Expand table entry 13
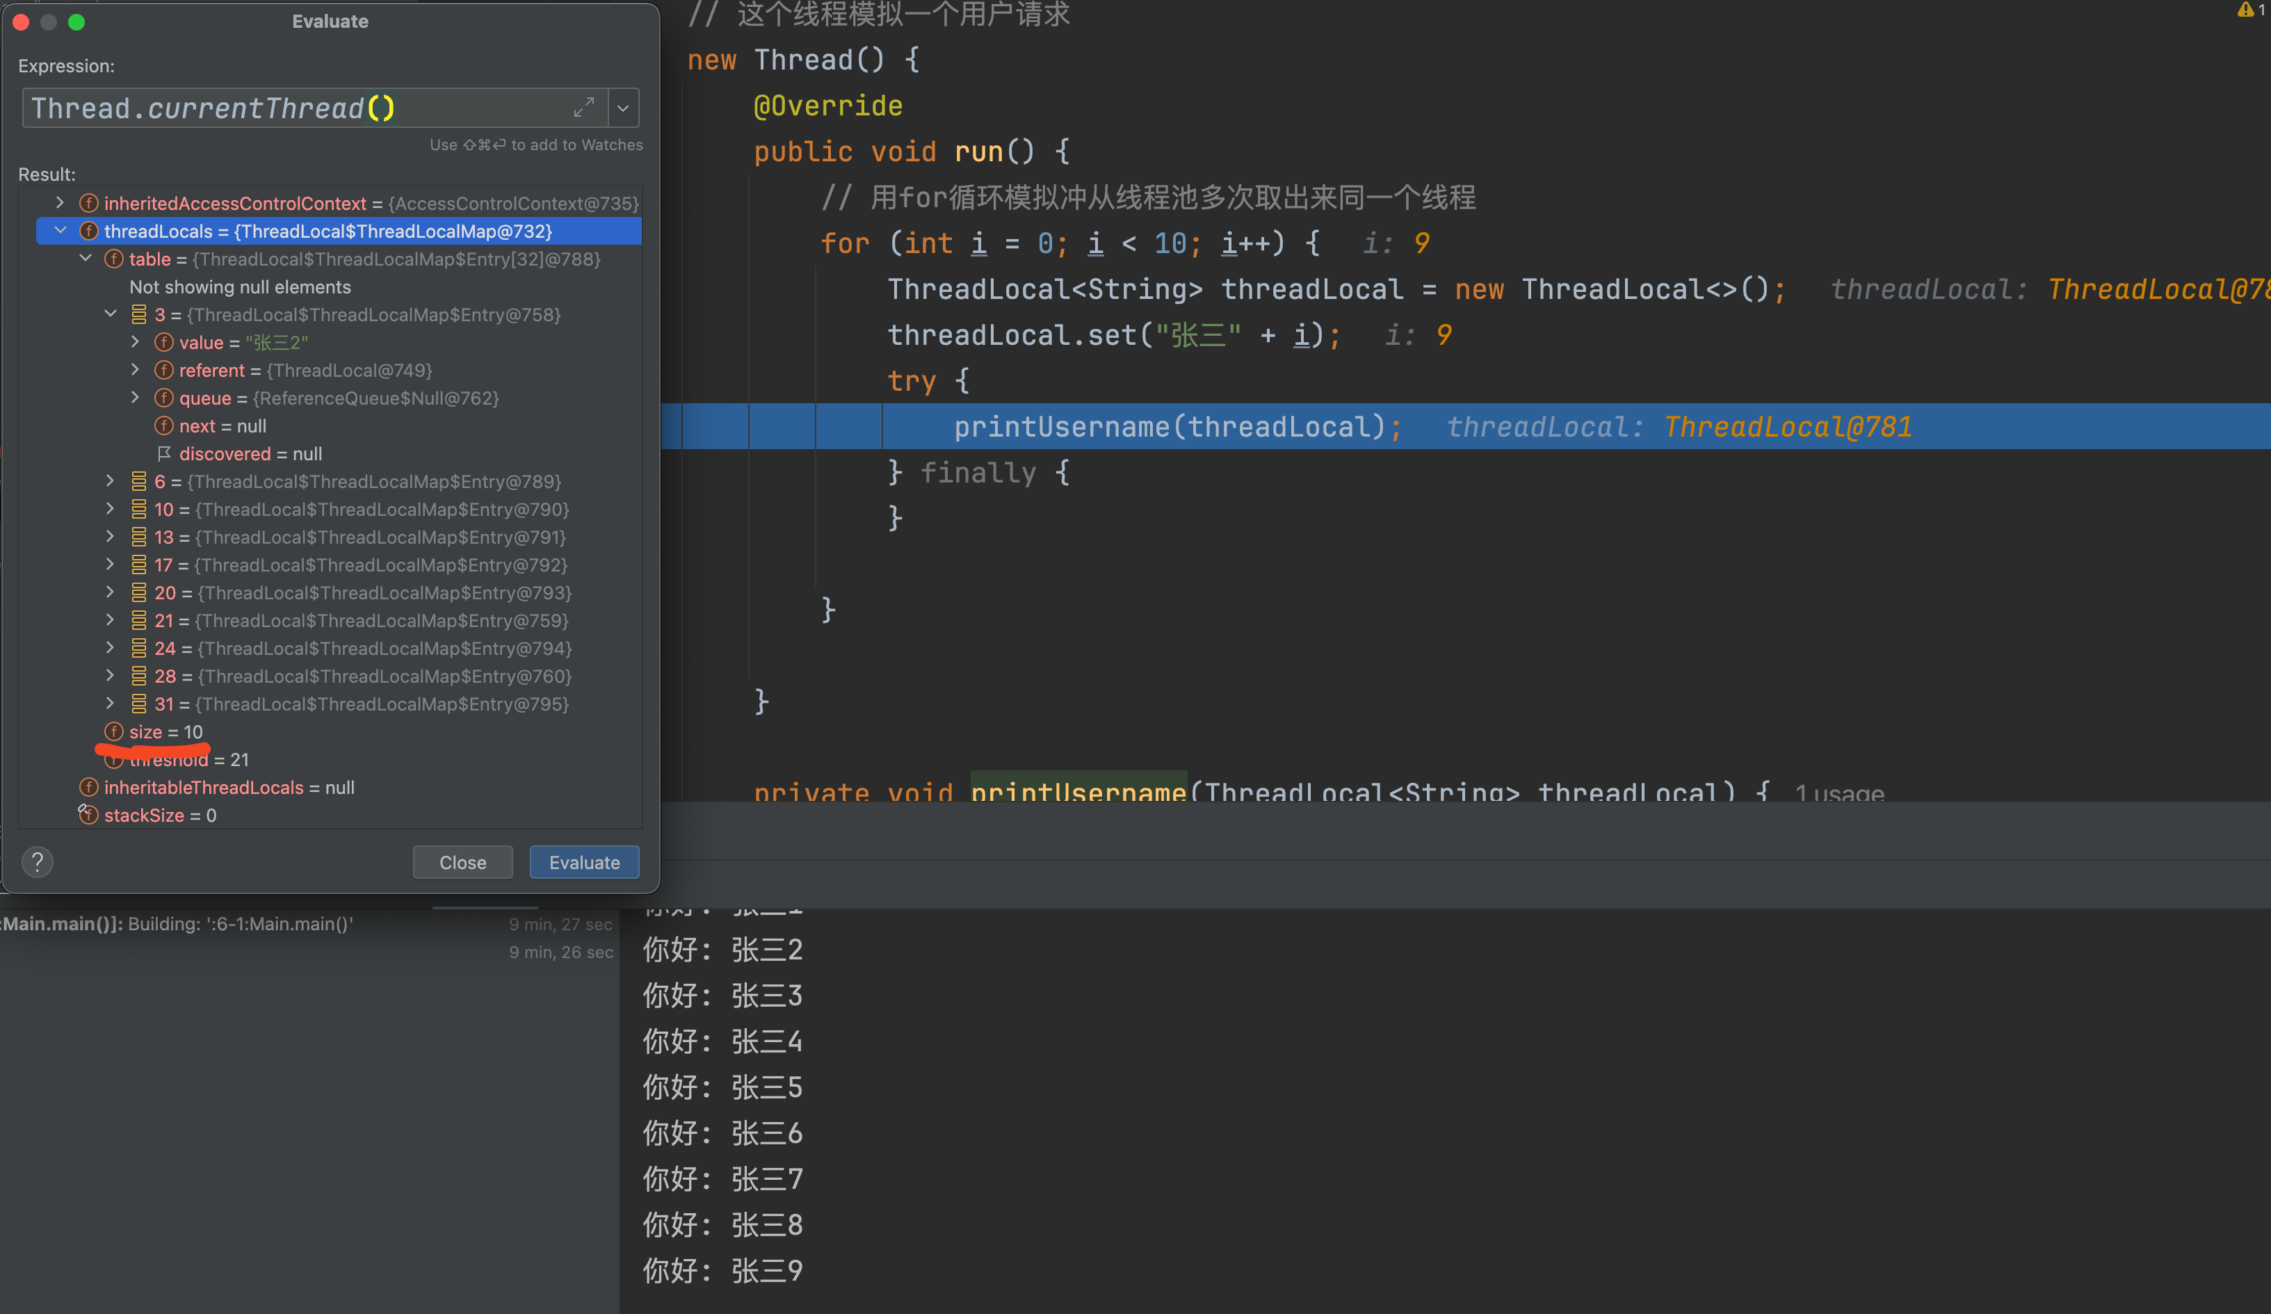Image resolution: width=2271 pixels, height=1314 pixels. pyautogui.click(x=110, y=537)
